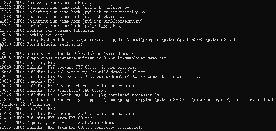The height and width of the screenshot is (131, 276).
Task: Click the 'Analyzing run-time hooks' log line
Action: pos(45,3)
